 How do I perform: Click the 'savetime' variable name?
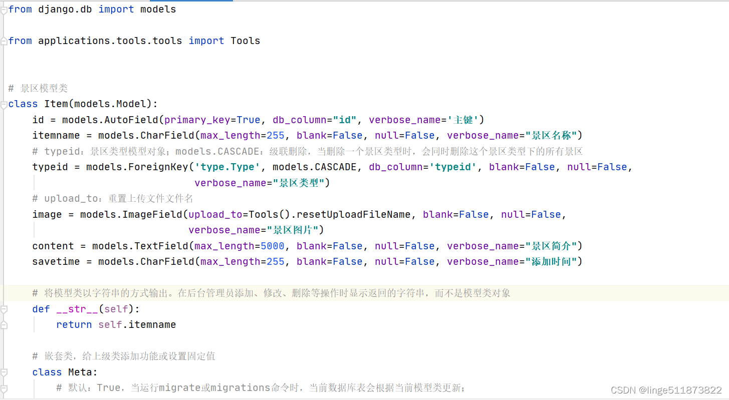tap(56, 262)
